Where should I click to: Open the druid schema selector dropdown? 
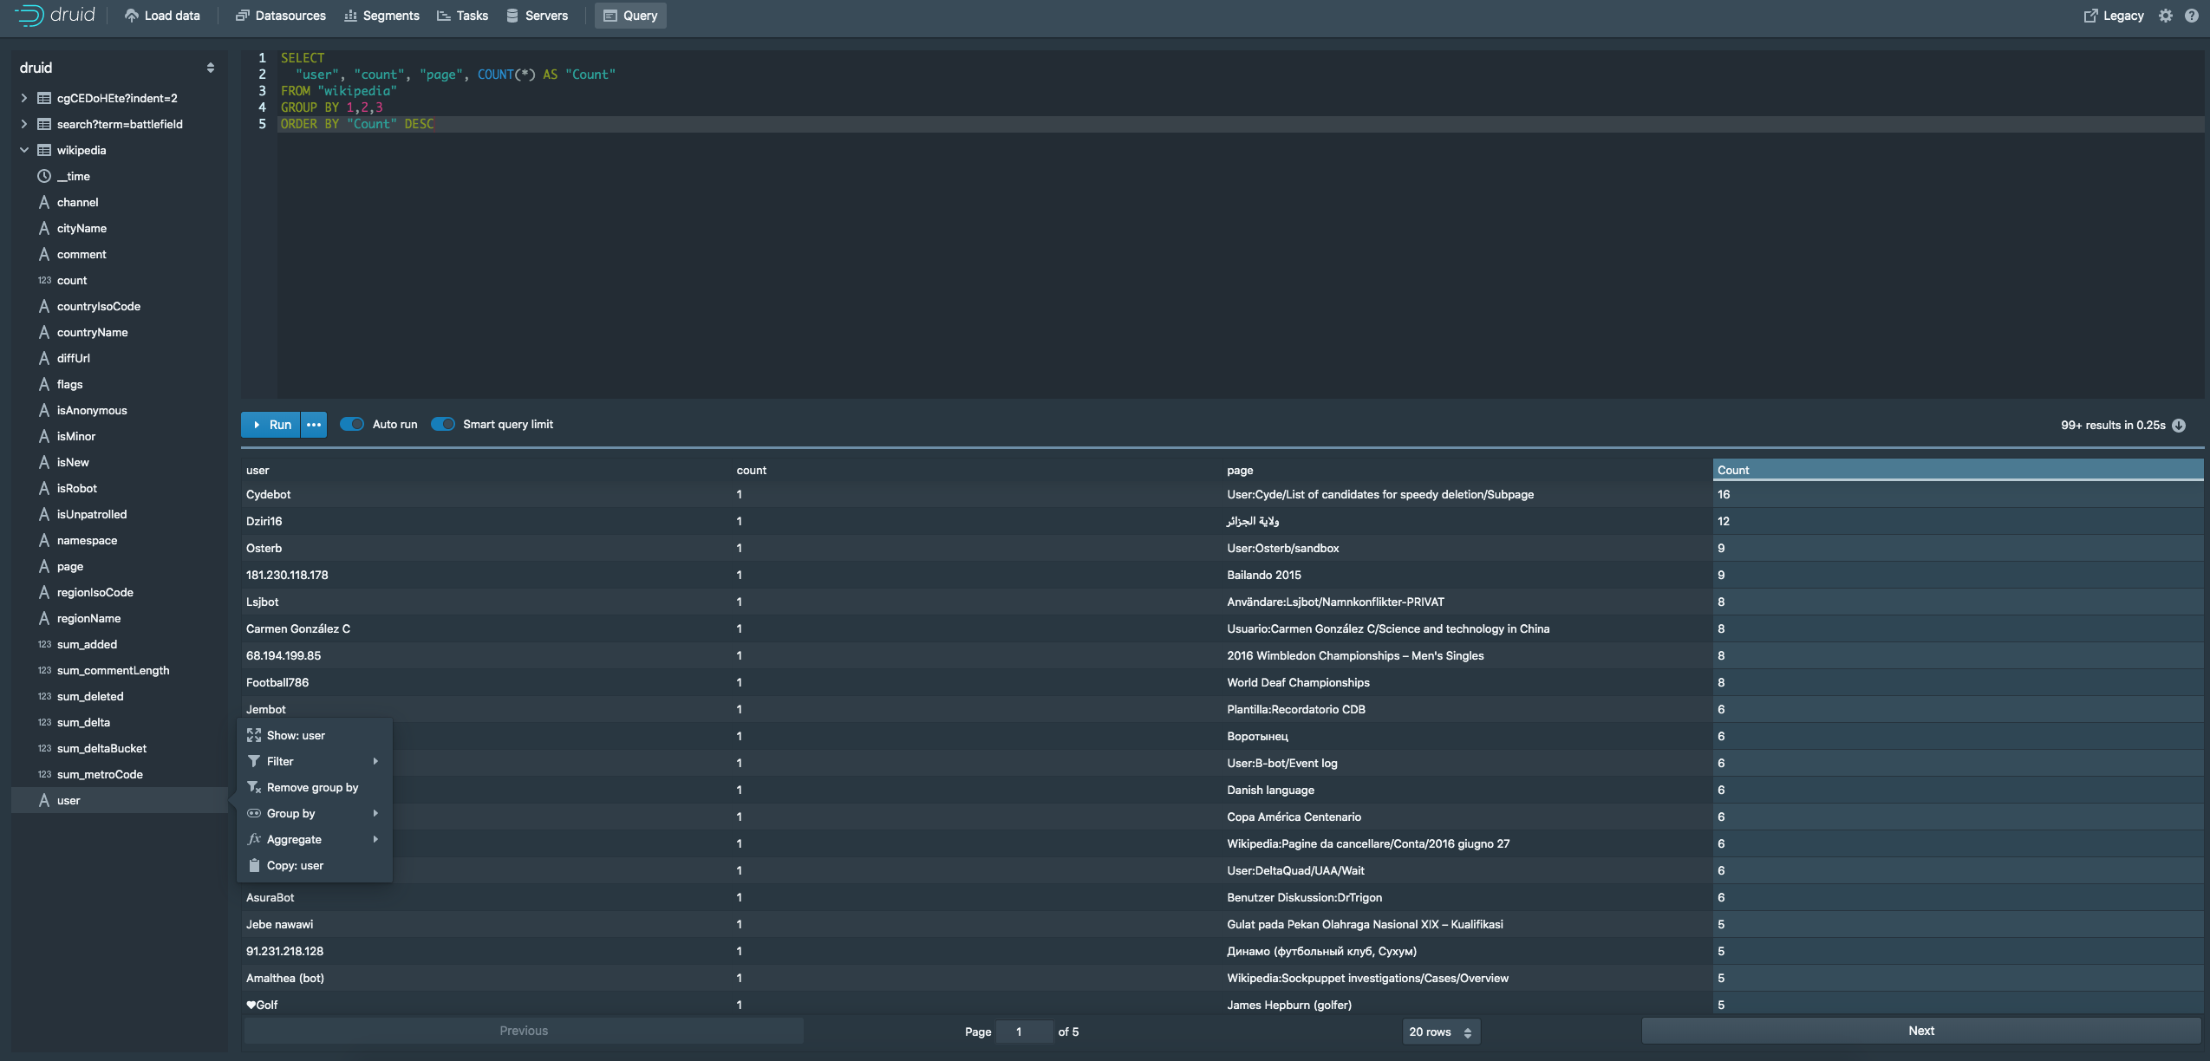(118, 68)
